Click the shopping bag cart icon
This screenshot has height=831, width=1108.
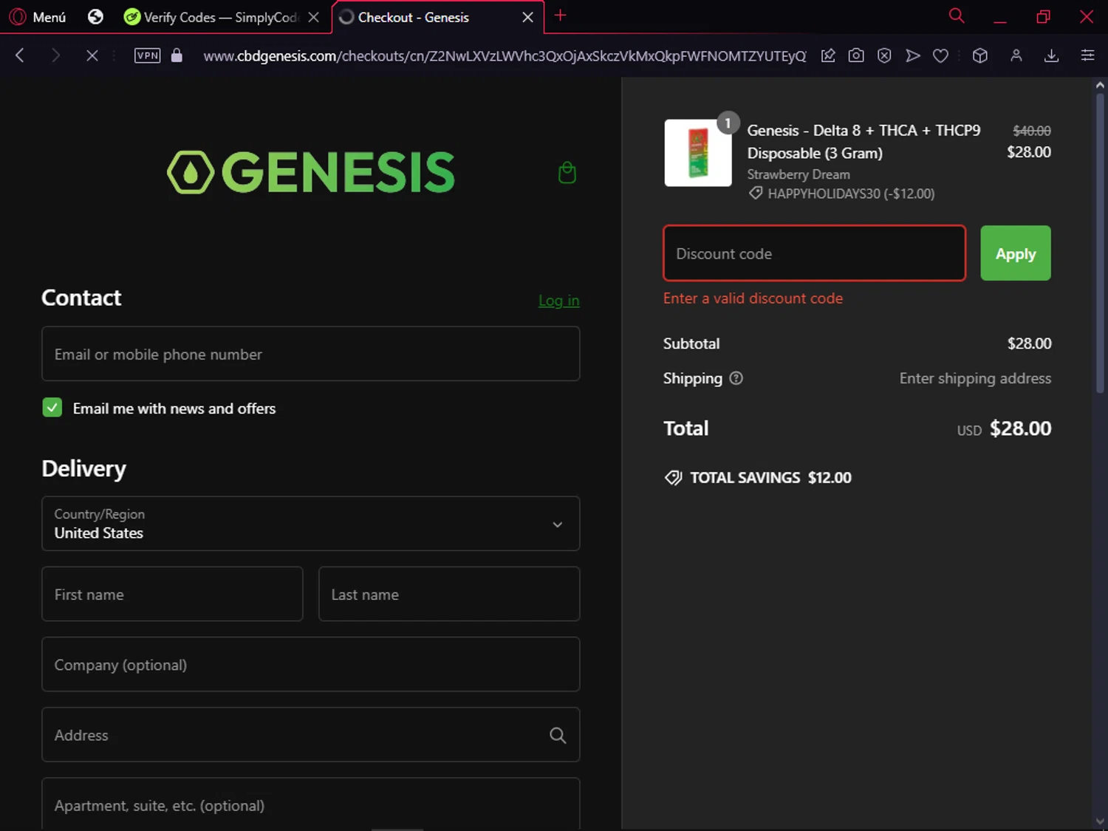click(x=567, y=173)
